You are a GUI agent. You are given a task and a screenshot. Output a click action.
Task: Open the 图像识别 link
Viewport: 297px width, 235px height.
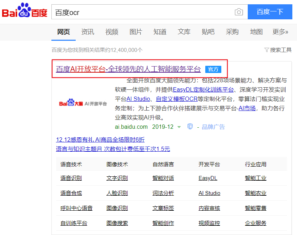117,208
